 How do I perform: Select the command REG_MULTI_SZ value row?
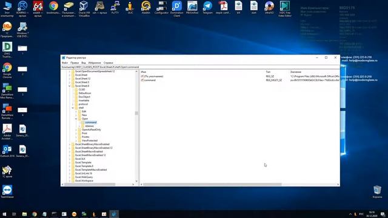coord(150,80)
